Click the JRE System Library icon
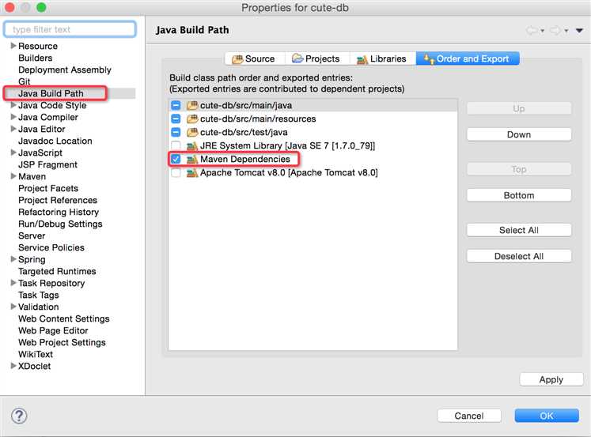 192,146
